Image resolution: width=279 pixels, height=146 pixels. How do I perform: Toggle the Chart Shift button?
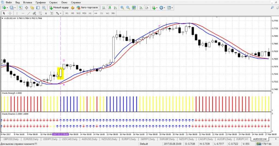pyautogui.click(x=147, y=8)
